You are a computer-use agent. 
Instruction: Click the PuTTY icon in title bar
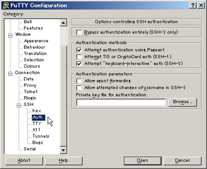[6, 5]
